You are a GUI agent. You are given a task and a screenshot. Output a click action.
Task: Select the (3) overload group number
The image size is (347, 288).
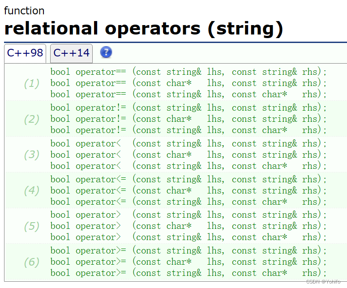point(32,155)
